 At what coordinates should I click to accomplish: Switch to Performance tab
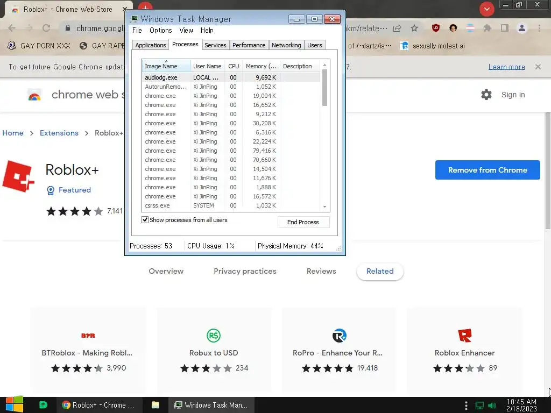tap(249, 45)
